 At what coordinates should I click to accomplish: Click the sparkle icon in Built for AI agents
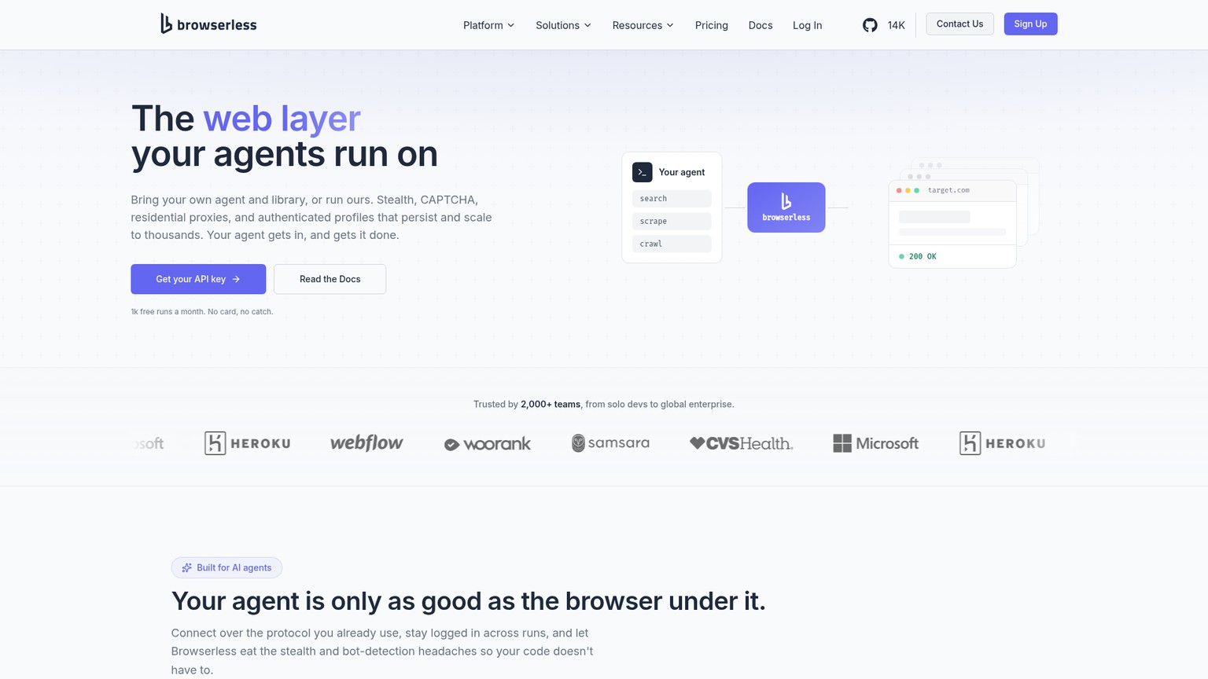(x=187, y=567)
